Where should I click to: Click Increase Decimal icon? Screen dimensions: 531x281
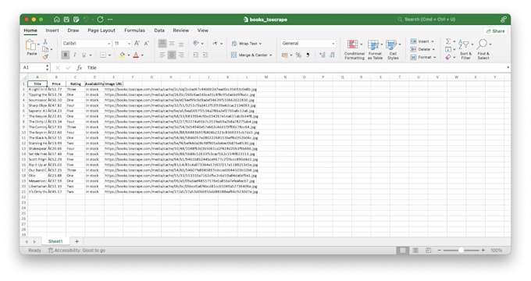coord(322,55)
